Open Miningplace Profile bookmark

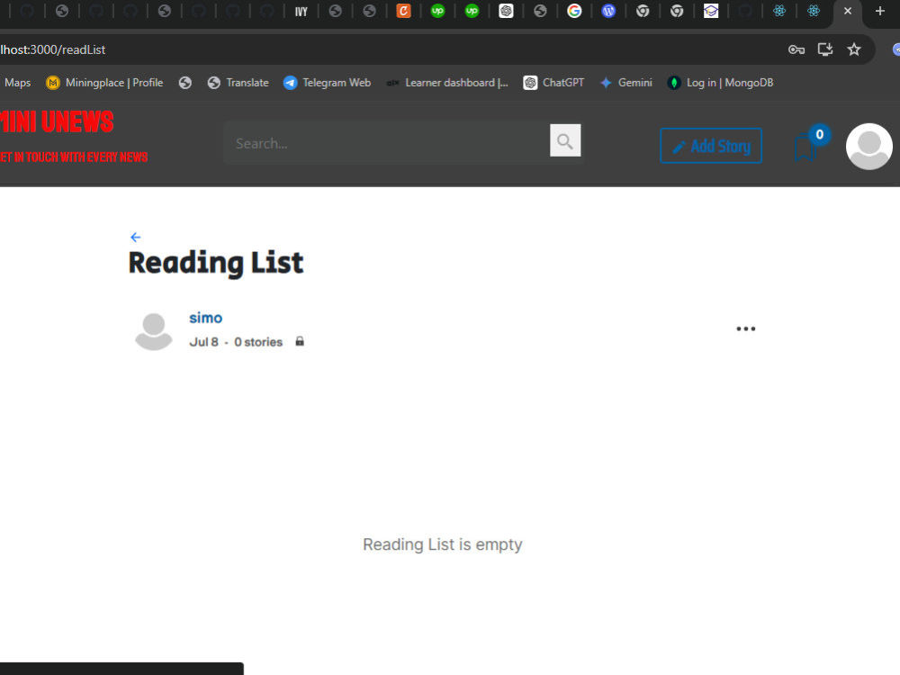104,83
